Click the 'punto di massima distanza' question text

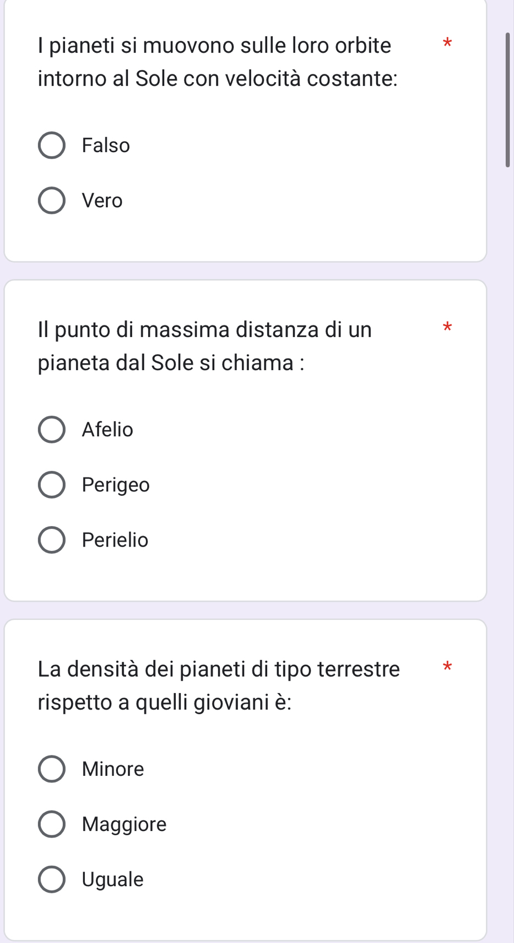205,346
